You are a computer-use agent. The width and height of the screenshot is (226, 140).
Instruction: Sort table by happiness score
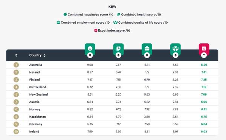click(x=90, y=55)
